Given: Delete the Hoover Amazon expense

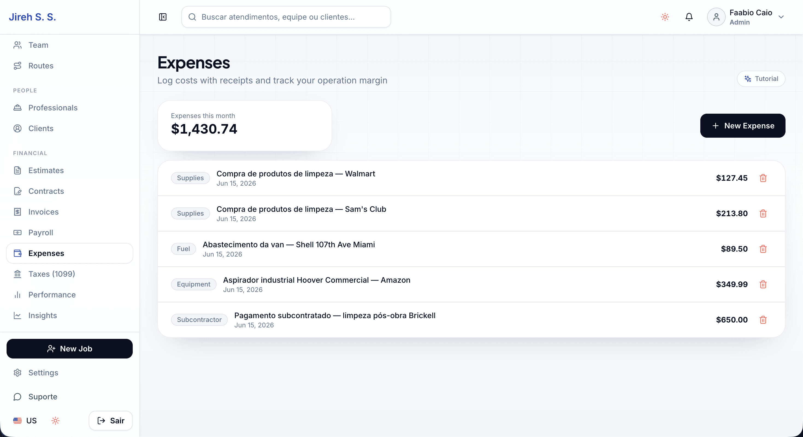Looking at the screenshot, I should [x=763, y=284].
